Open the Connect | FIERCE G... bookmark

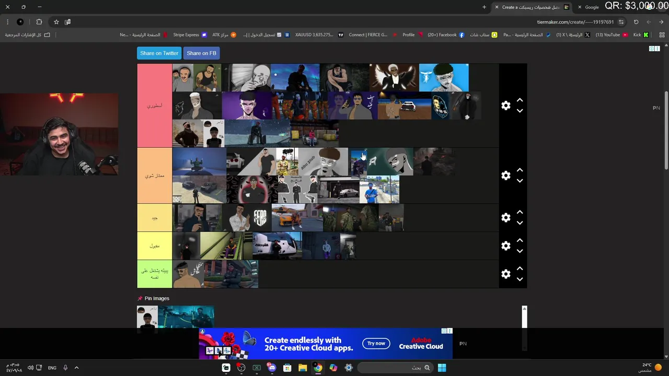[372, 35]
